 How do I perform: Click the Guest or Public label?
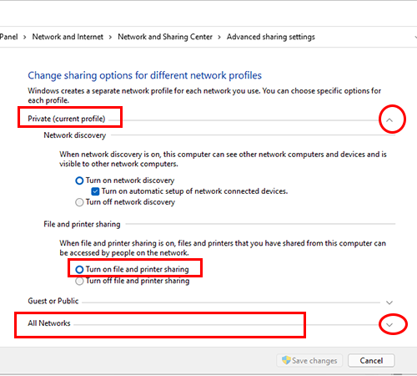click(53, 301)
